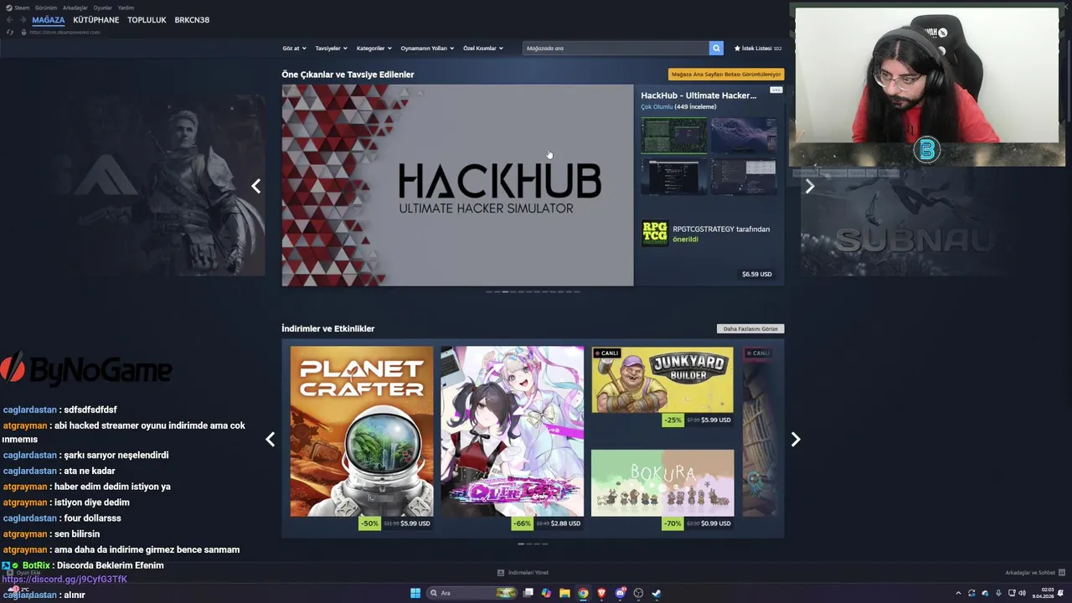Open the Planet Crafter sale card
Screen dimensions: 1072x603
[x=362, y=431]
